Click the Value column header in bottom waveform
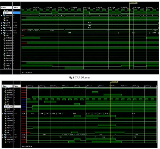The width and height of the screenshot is (160, 149). click(17, 86)
